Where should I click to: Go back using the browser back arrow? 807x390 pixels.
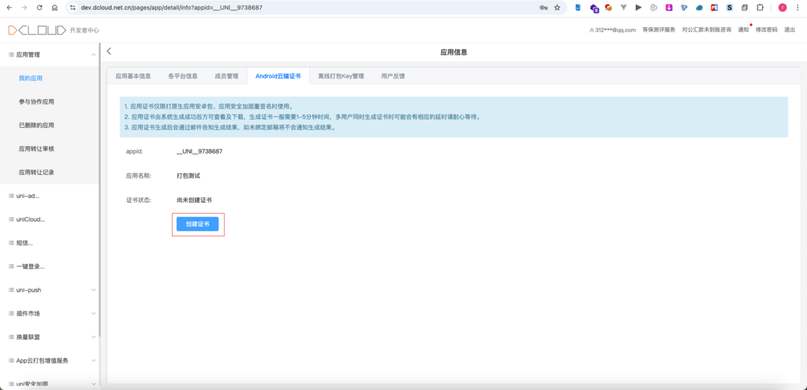click(x=10, y=8)
